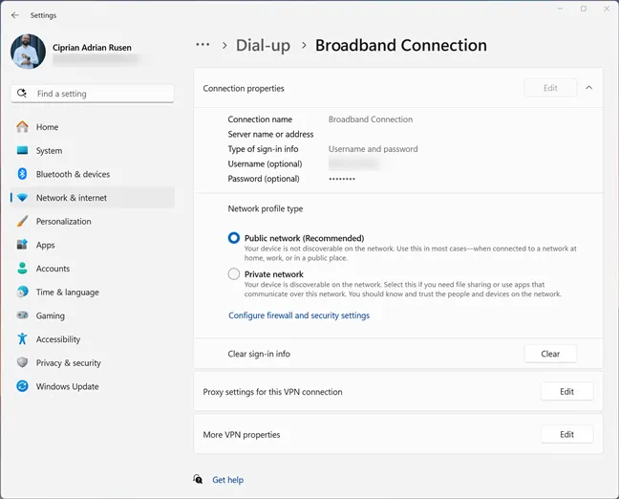
Task: Choose the Private network radio button
Action: [x=234, y=273]
